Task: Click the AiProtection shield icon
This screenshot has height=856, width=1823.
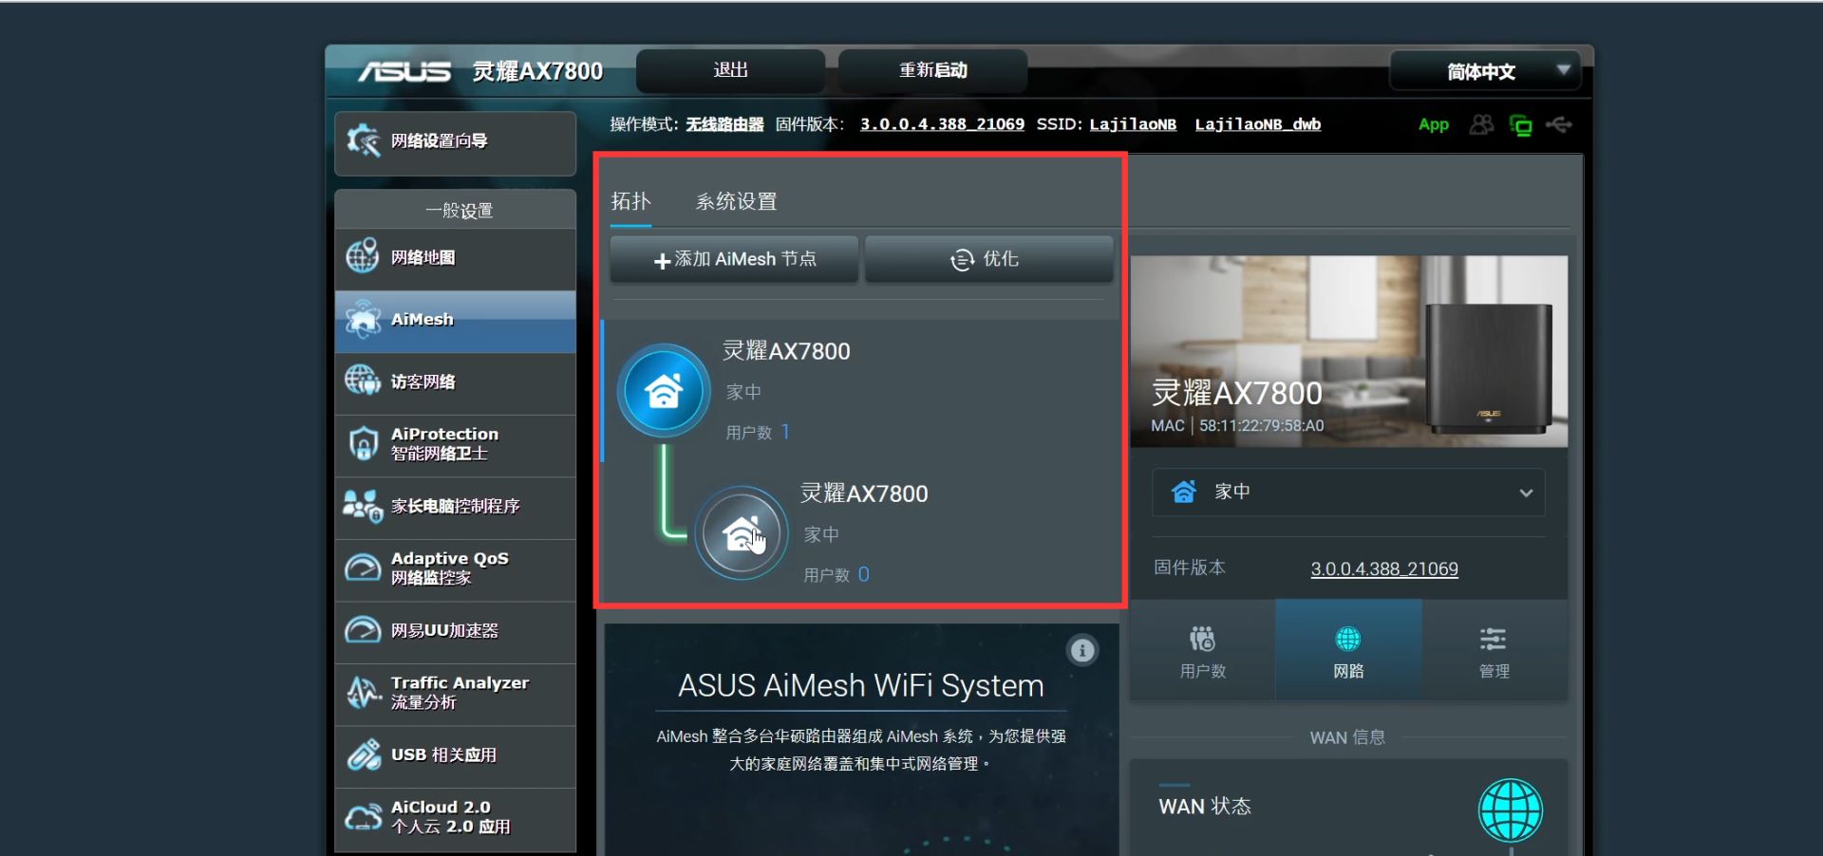Action: click(x=363, y=443)
